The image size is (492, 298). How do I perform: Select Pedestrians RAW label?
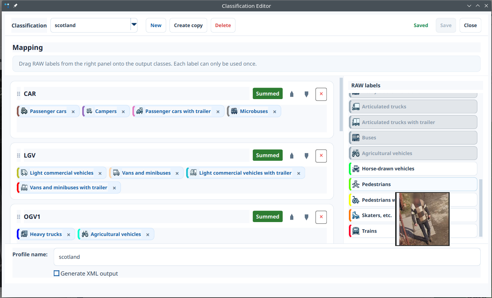[x=413, y=184]
